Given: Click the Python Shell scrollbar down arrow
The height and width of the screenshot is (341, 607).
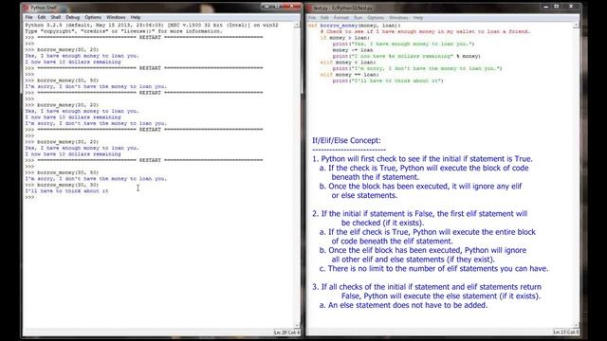Looking at the screenshot, I should (x=297, y=326).
